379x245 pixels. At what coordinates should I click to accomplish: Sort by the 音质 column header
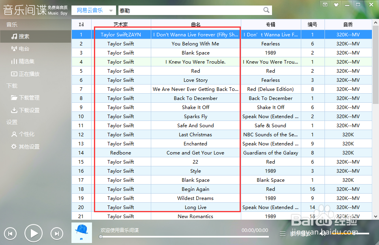click(348, 24)
